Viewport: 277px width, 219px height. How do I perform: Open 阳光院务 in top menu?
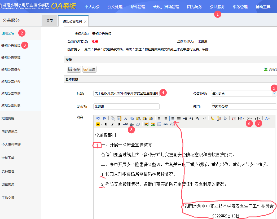click(195, 7)
